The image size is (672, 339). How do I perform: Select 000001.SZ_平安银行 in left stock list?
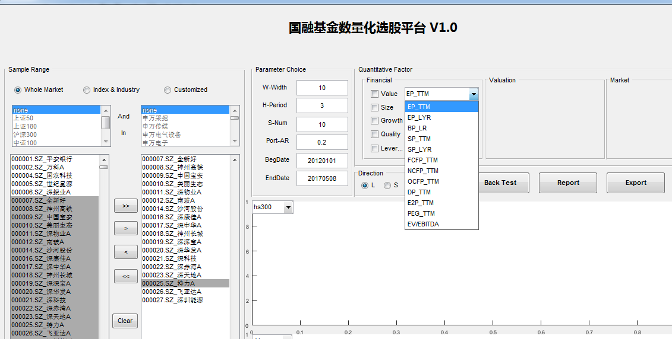55,159
